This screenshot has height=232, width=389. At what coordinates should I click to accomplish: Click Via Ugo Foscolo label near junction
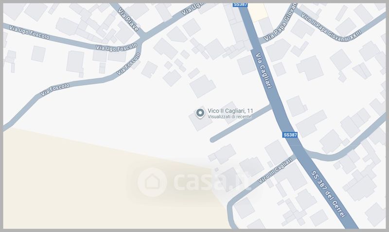(x=116, y=47)
